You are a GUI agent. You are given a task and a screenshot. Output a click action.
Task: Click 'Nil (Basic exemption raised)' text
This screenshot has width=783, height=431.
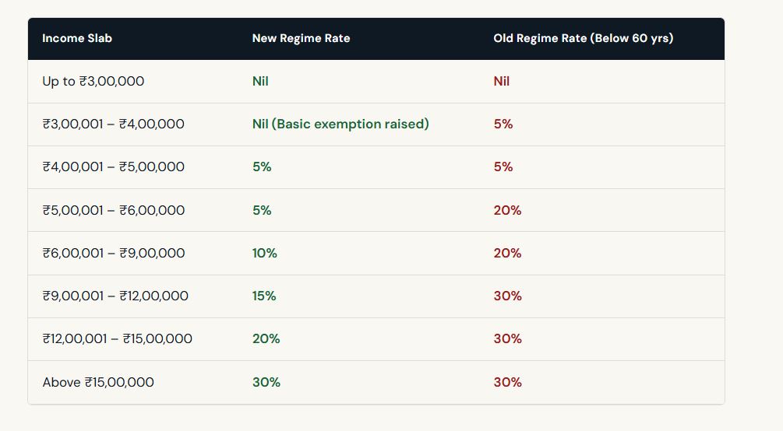(340, 124)
